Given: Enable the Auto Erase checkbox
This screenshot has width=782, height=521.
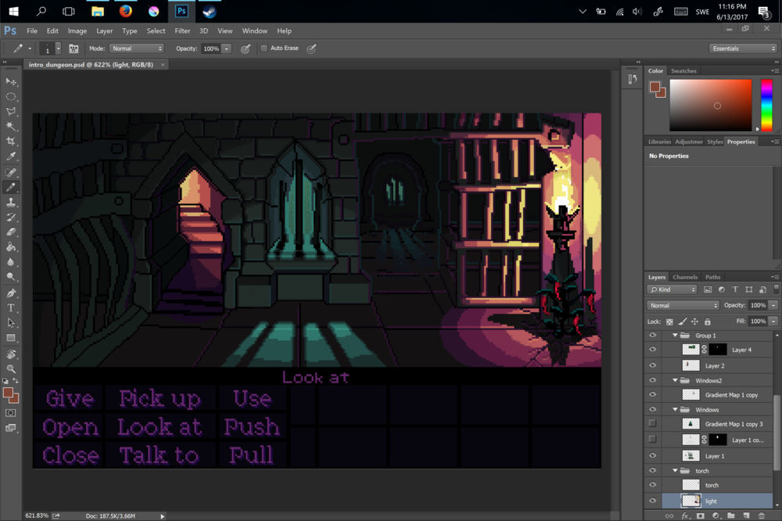Looking at the screenshot, I should [264, 49].
